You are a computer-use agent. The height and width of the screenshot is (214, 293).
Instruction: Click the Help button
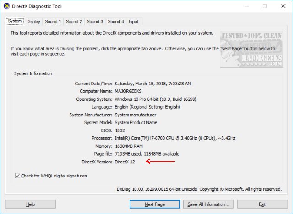click(31, 204)
